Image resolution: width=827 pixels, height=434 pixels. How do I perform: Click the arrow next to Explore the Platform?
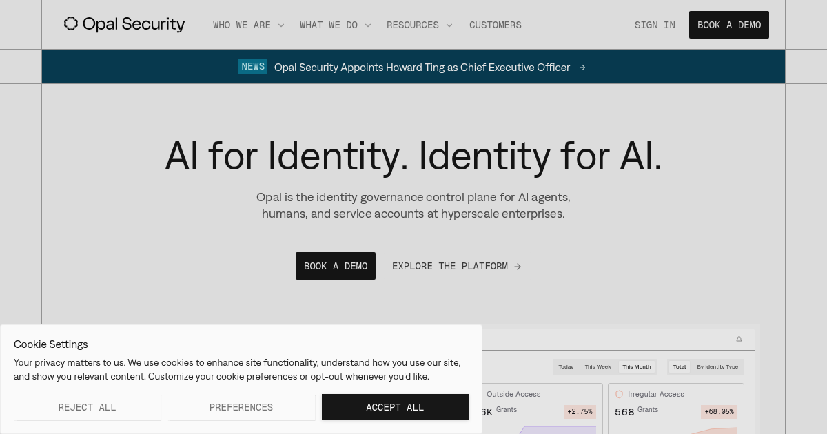pos(518,267)
